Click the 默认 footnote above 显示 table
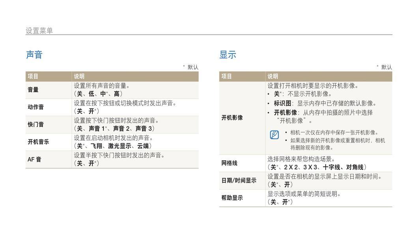 point(384,67)
